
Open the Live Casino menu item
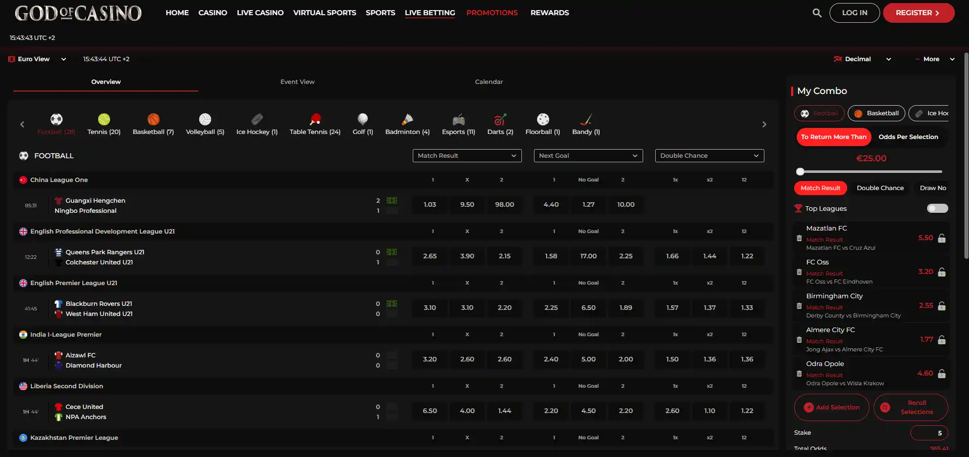[x=260, y=13]
